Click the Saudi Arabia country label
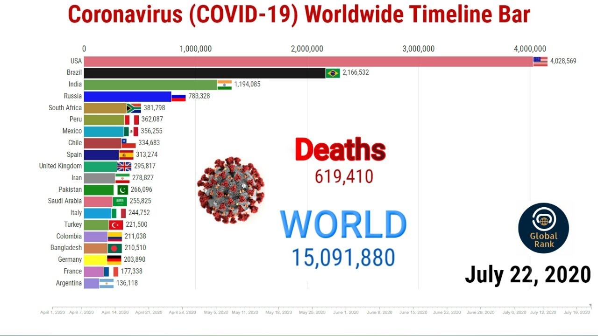 click(x=64, y=201)
